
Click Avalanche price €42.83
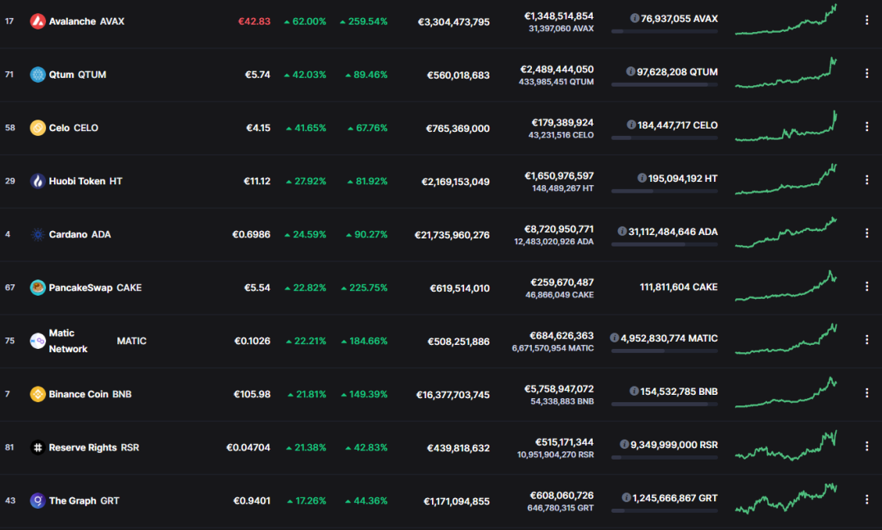click(x=254, y=21)
